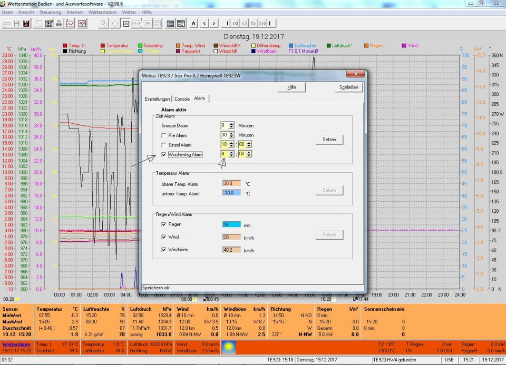Image resolution: width=506 pixels, height=365 pixels.
Task: Change the Wochentag Alarm hour spinner
Action: coord(231,154)
